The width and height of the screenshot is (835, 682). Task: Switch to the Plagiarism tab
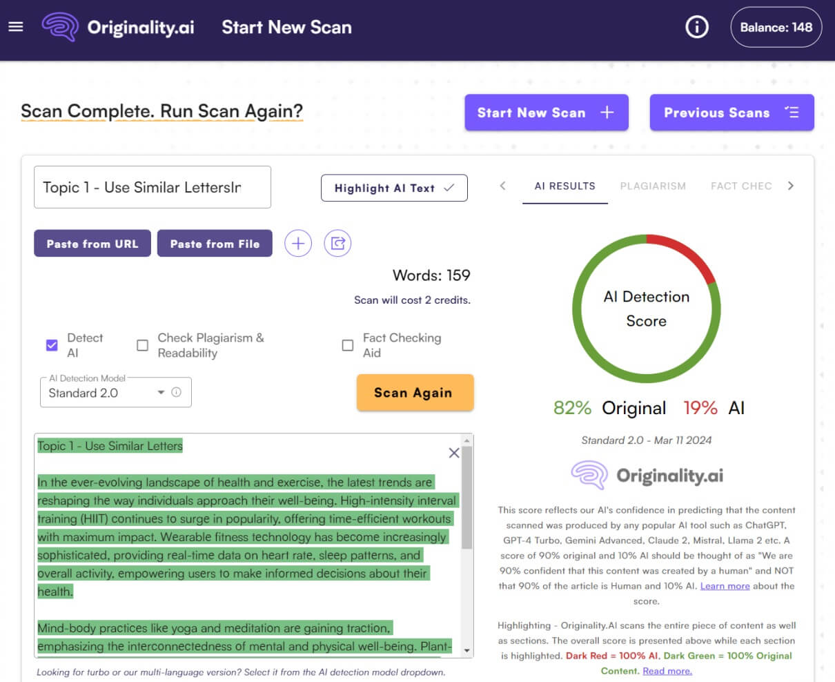click(652, 186)
